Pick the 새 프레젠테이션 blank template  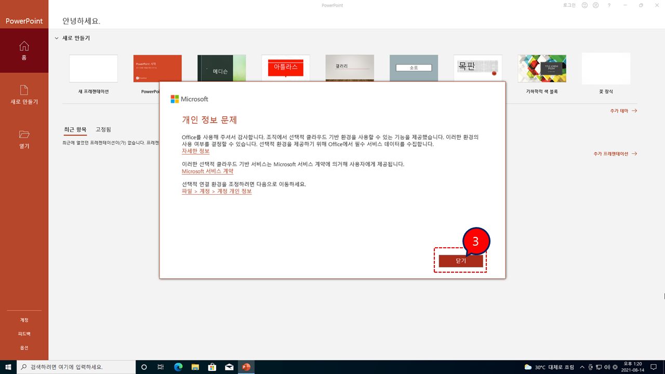tap(94, 69)
